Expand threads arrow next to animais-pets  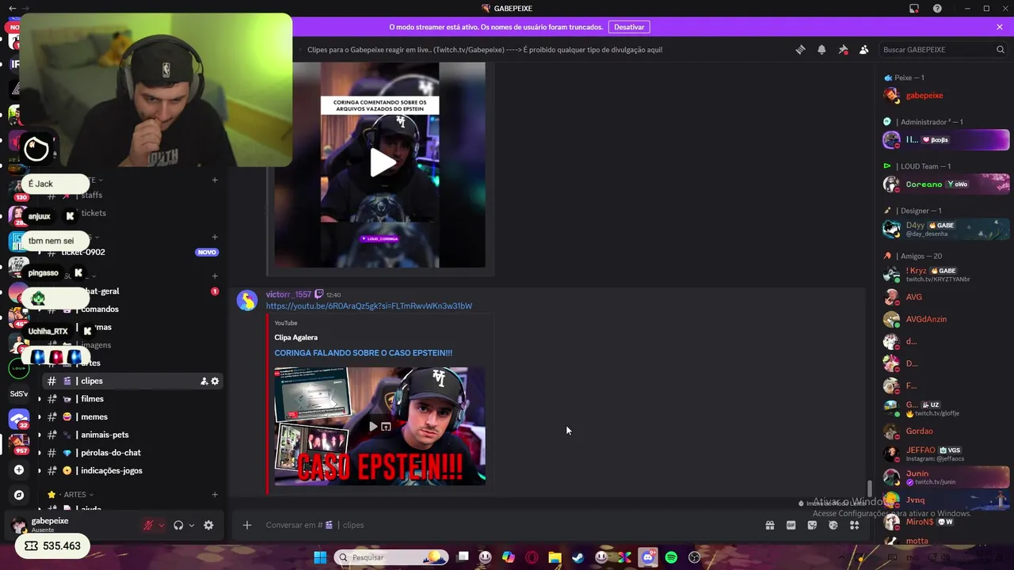tap(40, 435)
